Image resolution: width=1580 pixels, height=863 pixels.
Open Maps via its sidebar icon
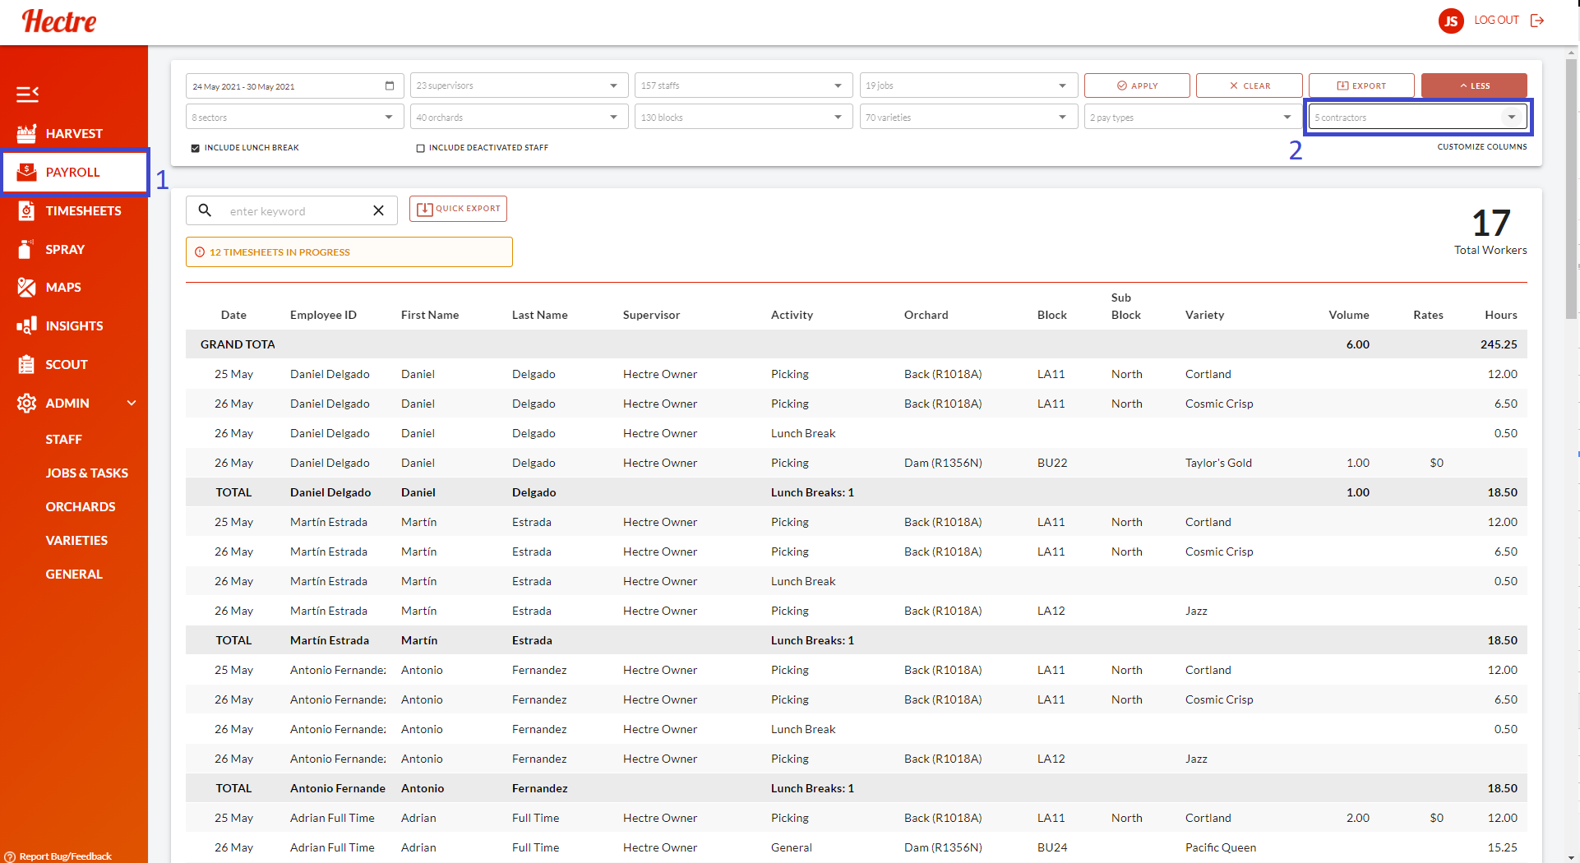[x=26, y=288]
